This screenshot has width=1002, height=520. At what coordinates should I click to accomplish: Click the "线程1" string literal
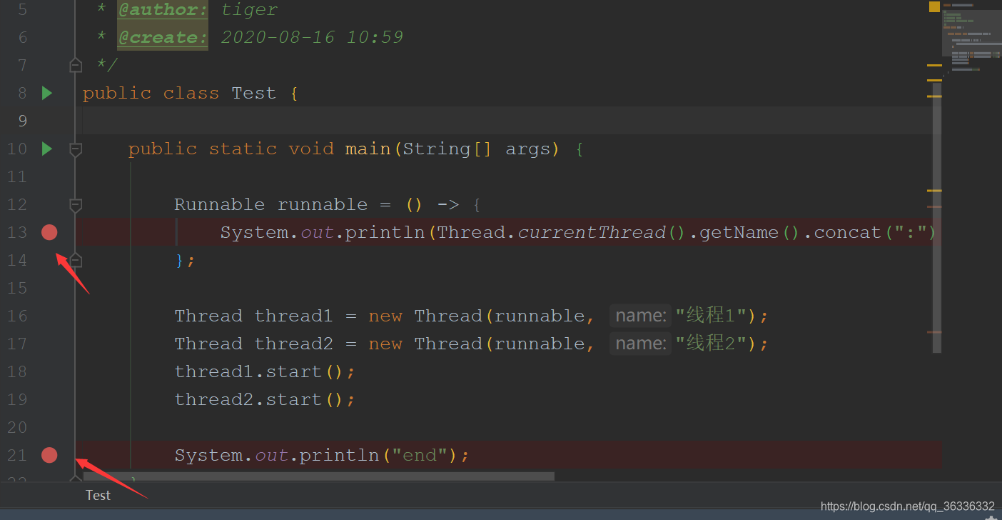(711, 316)
